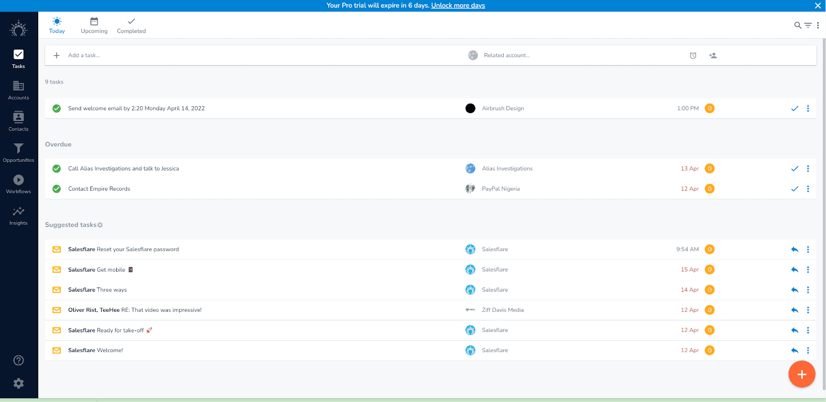Toggle completion of Send welcome email task
826x402 pixels.
tap(57, 108)
